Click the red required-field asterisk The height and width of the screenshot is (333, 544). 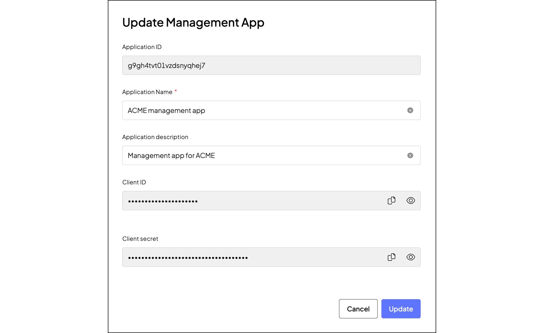click(x=176, y=91)
